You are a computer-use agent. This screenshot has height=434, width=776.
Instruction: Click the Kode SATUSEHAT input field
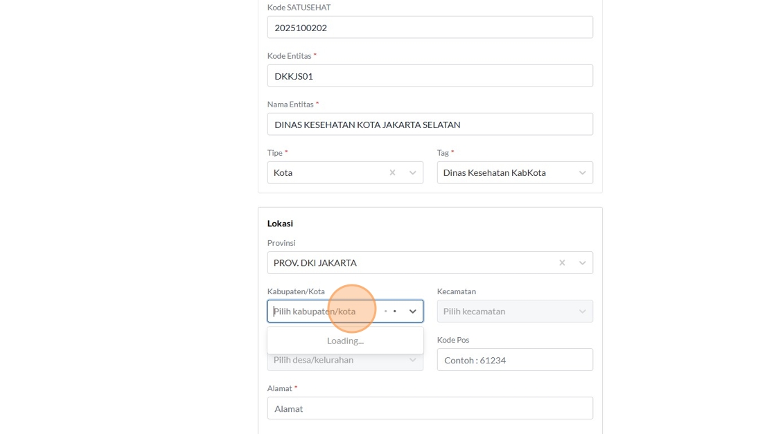point(430,28)
